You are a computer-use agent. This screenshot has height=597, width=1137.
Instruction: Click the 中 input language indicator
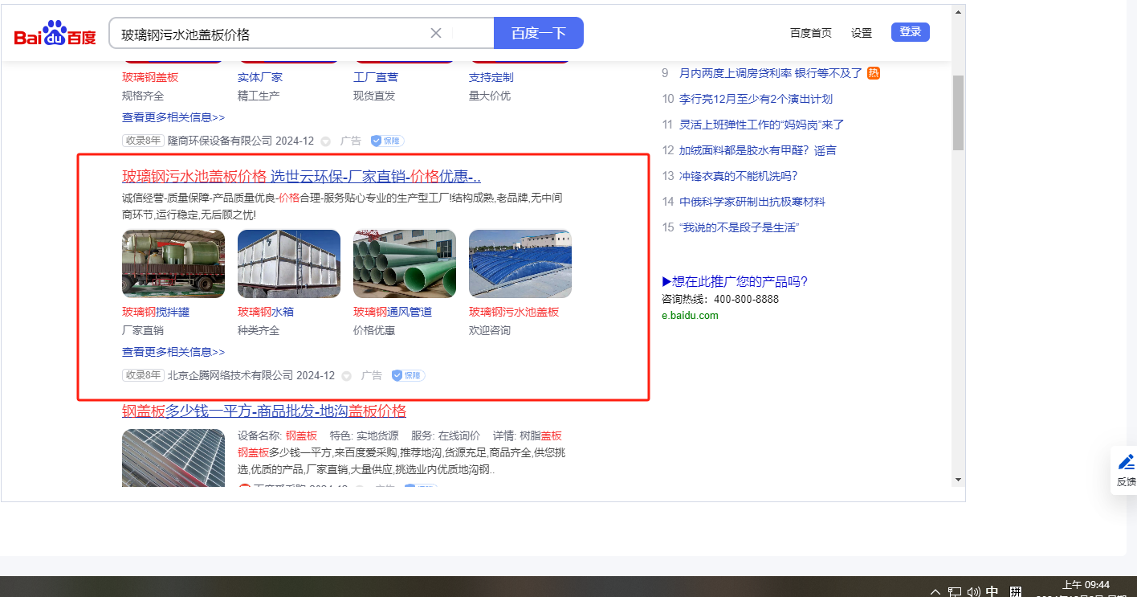(992, 592)
